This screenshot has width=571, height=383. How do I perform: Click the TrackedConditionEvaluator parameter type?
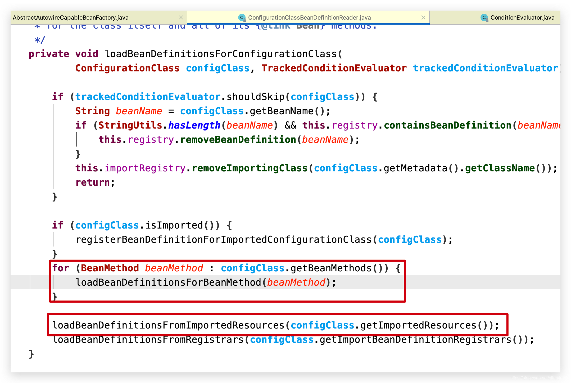point(334,68)
